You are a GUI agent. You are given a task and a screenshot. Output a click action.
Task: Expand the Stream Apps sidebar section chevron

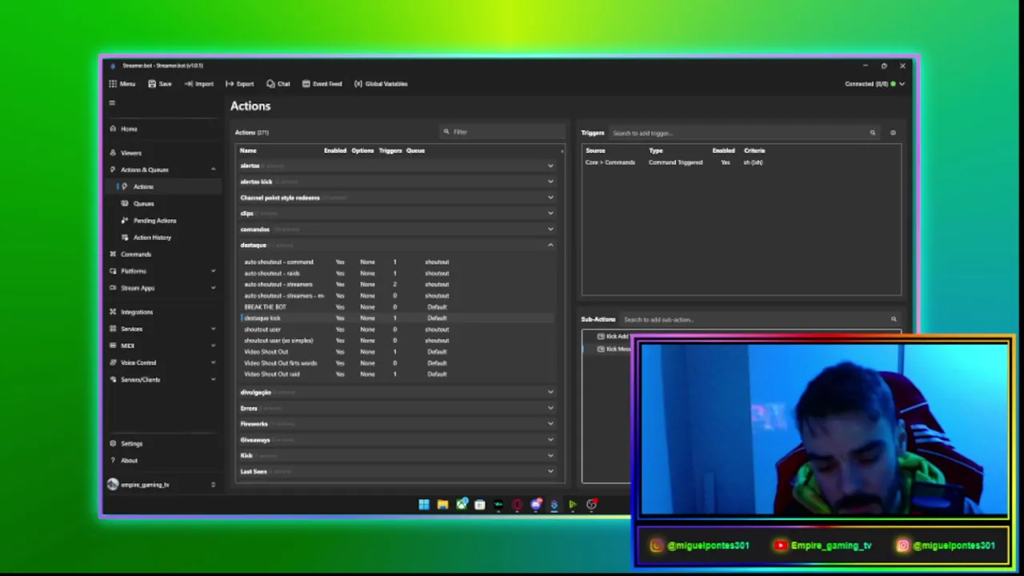coord(213,288)
